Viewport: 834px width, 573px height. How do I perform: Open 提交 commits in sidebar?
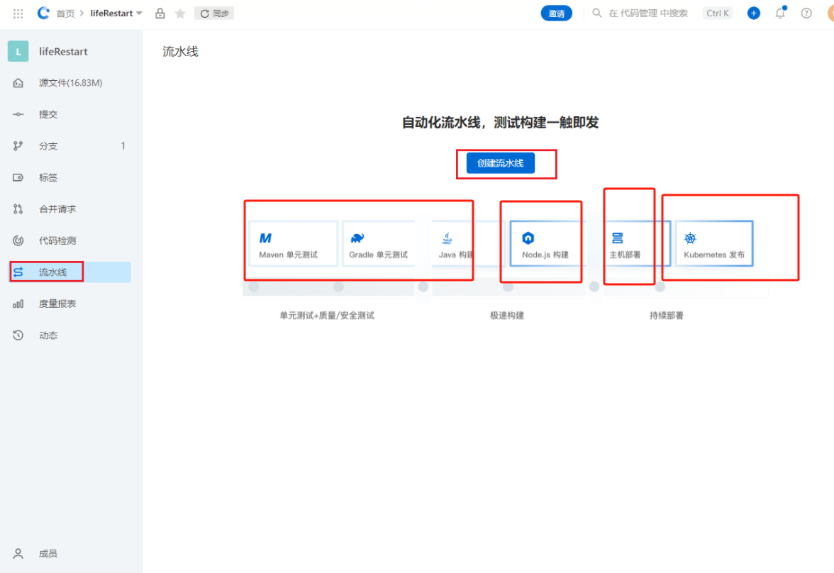[70, 114]
